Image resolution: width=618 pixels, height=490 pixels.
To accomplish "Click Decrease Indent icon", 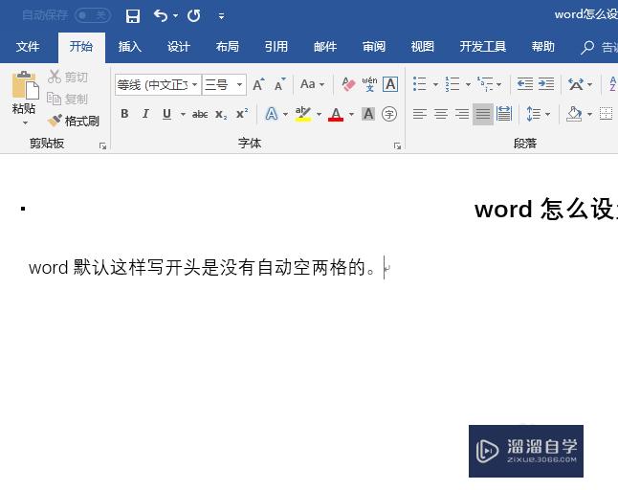I will coord(524,84).
